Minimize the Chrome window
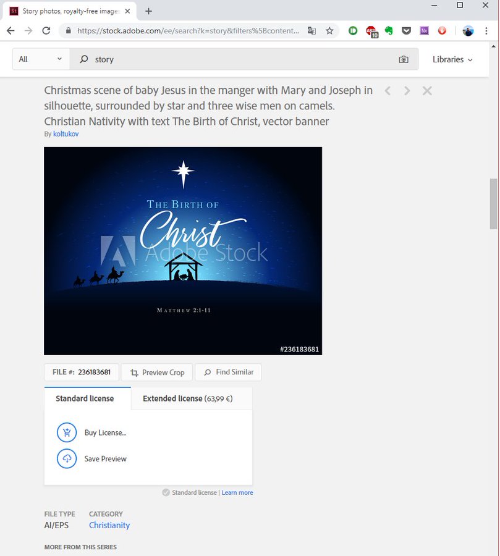This screenshot has width=500, height=556. pos(434,6)
